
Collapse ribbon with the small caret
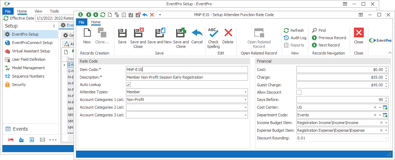coord(390,53)
